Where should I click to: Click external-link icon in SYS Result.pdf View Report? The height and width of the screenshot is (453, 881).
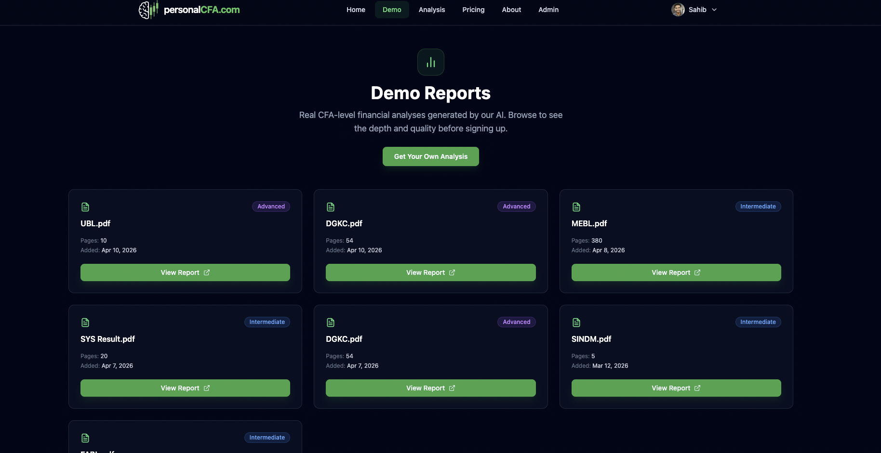tap(207, 388)
